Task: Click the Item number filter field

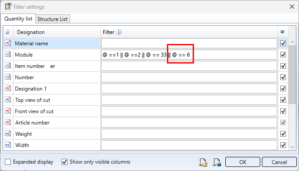Action: [189, 66]
